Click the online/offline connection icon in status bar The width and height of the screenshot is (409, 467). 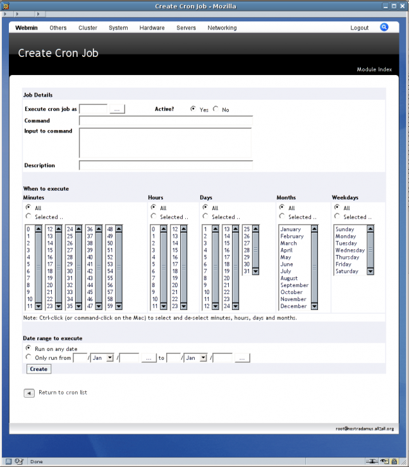coord(372,461)
